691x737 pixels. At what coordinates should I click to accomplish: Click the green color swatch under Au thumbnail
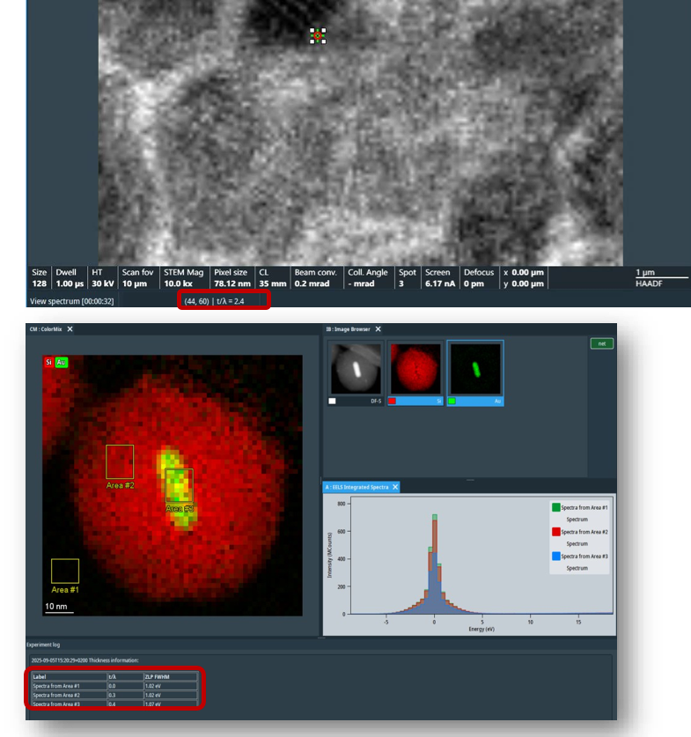(x=452, y=402)
